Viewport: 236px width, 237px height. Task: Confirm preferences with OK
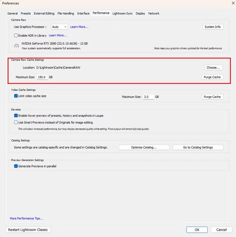point(197,230)
